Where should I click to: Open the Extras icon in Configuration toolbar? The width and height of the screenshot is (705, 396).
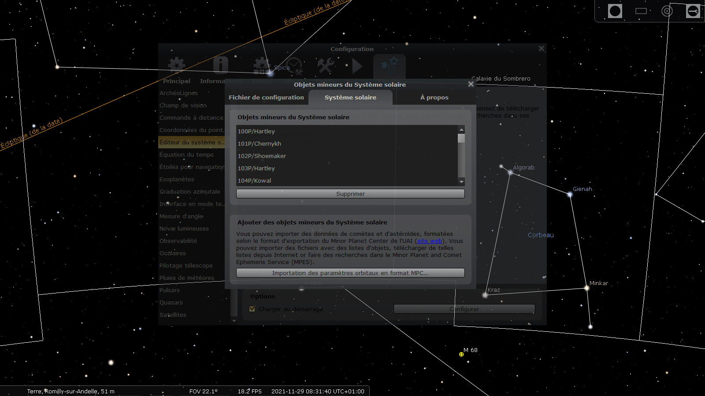(261, 66)
